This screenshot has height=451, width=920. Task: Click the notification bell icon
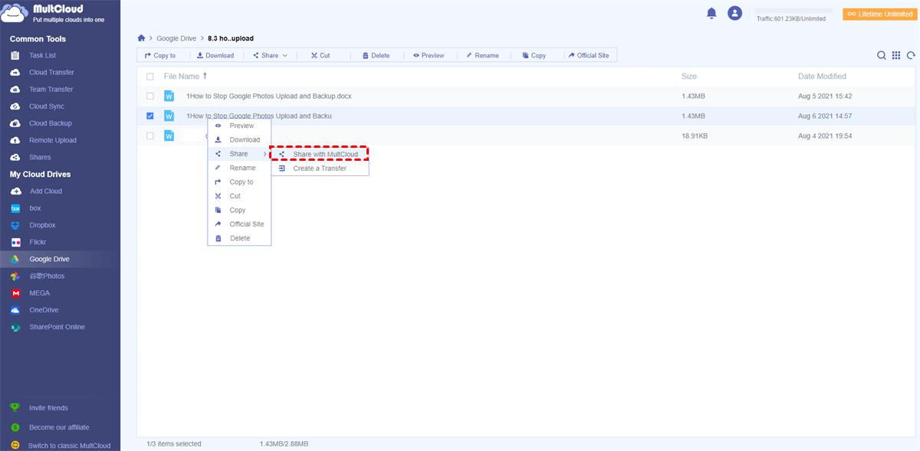tap(711, 13)
